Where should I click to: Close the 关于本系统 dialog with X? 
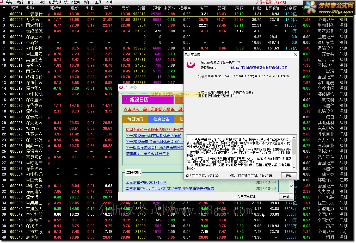(295, 54)
